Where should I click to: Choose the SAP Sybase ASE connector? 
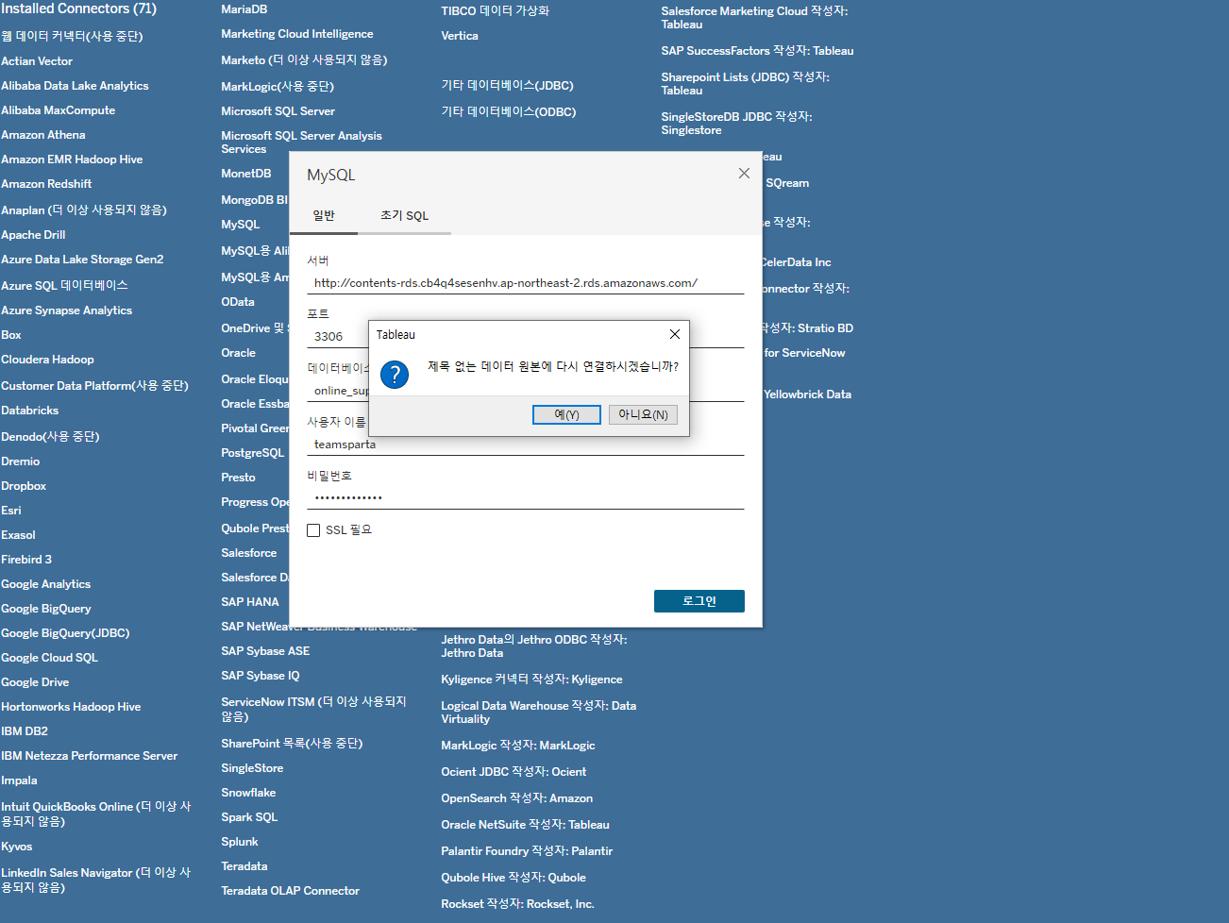(x=265, y=651)
